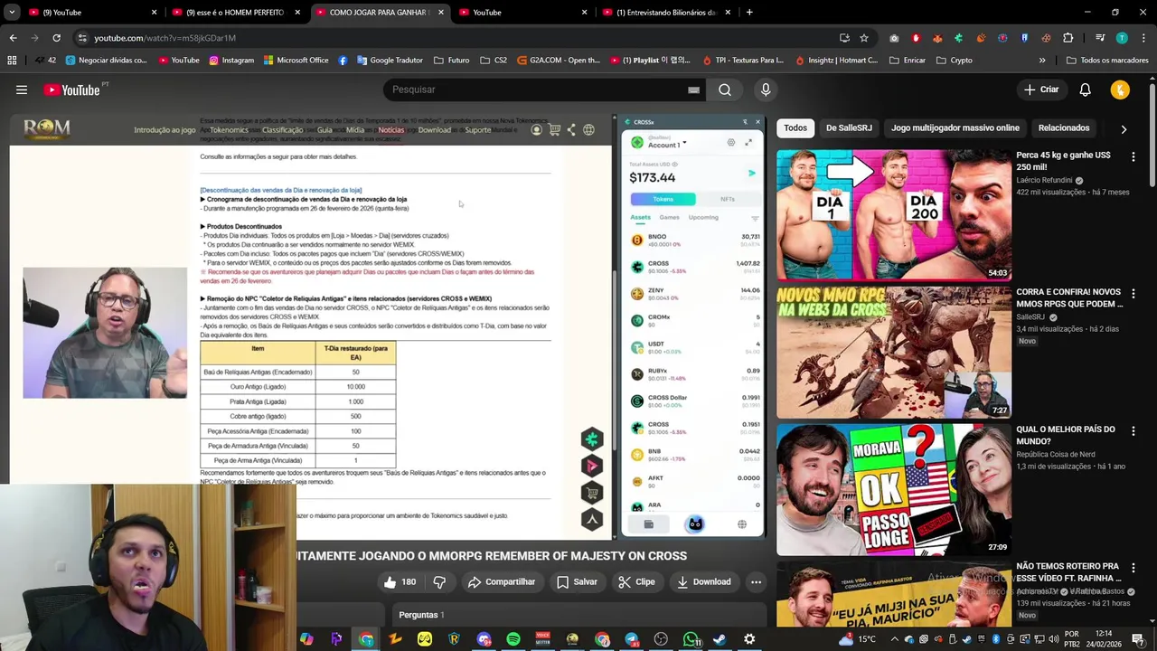The image size is (1157, 651).
Task: Click the CROSSx wallet settings gear icon
Action: (x=731, y=143)
